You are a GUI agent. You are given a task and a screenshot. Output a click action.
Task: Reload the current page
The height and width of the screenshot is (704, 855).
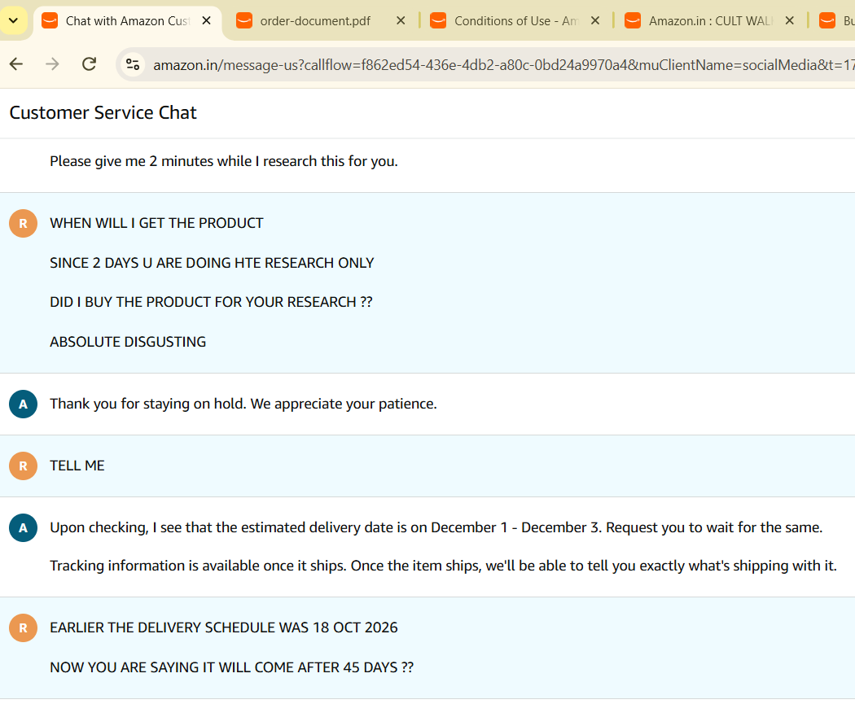point(89,64)
